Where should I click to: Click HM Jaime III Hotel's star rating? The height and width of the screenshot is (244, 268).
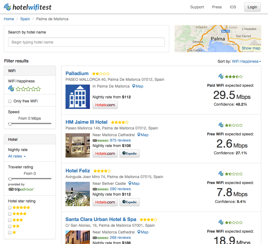(120, 122)
